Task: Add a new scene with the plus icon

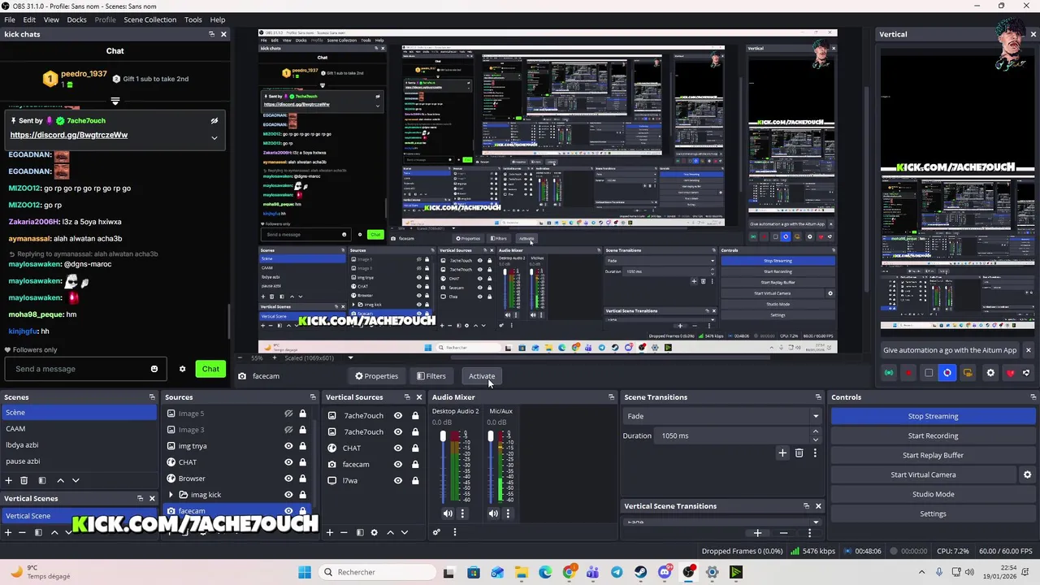Action: [x=8, y=481]
